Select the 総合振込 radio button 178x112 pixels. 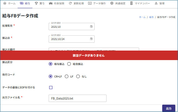point(69,64)
